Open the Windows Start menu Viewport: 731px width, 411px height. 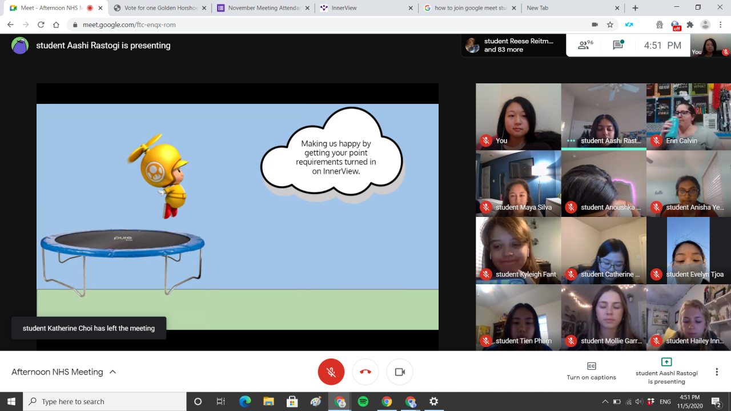(11, 401)
